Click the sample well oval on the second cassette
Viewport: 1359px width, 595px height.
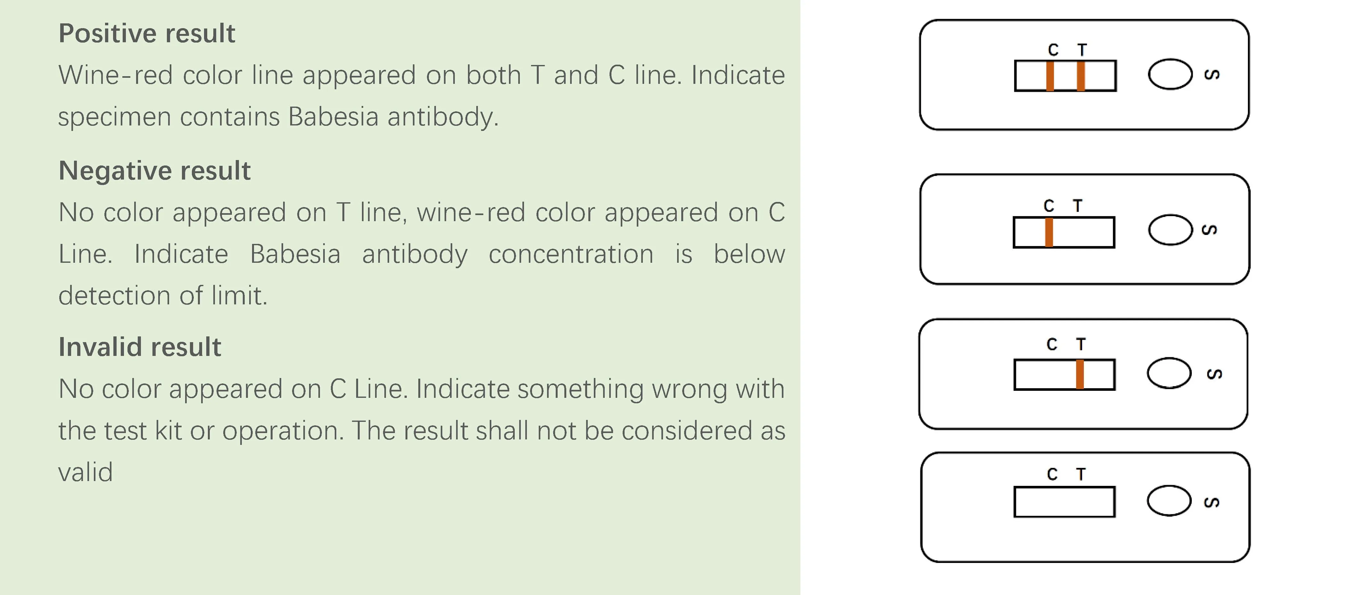(1170, 230)
